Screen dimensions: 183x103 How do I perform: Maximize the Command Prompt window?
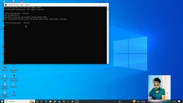pos(100,5)
